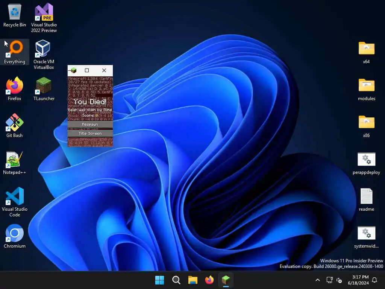Open the Recycle Bin desktop icon
The width and height of the screenshot is (385, 289).
click(15, 15)
